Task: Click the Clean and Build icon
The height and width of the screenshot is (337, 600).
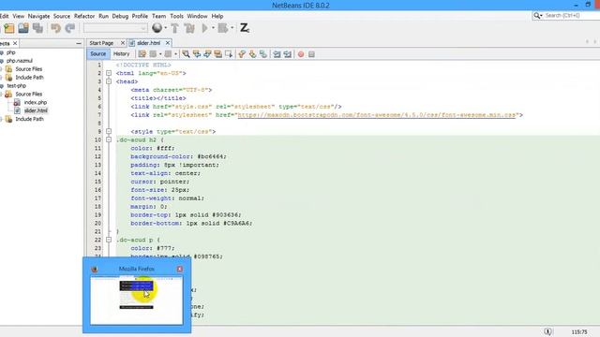Action: [189, 28]
